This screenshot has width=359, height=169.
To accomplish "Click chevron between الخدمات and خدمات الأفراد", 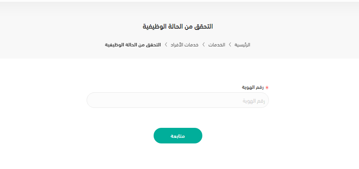I will 203,45.
